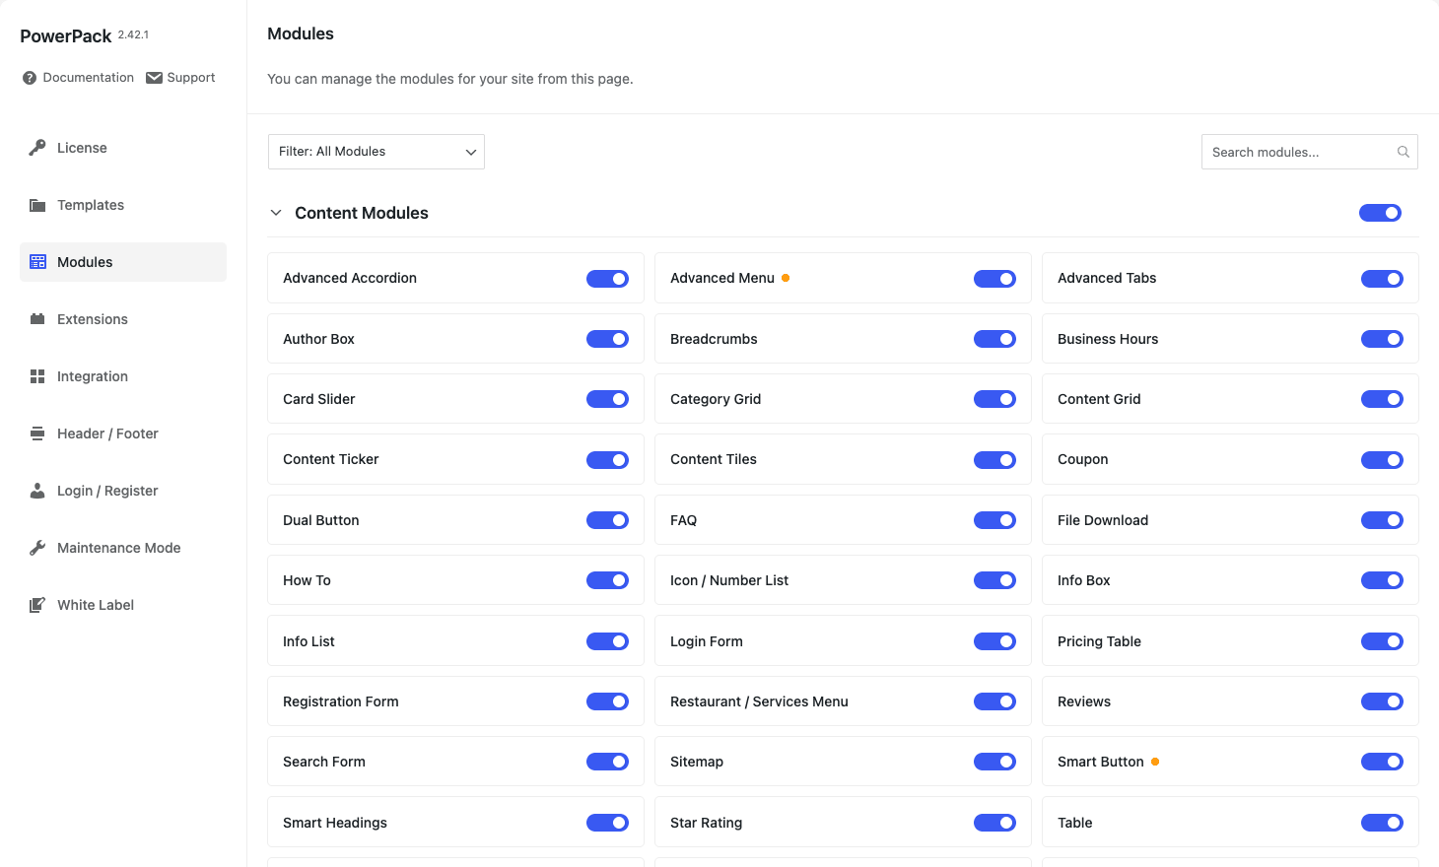Viewport: 1439px width, 867px height.
Task: Click the White Label edit icon
Action: coord(37,605)
